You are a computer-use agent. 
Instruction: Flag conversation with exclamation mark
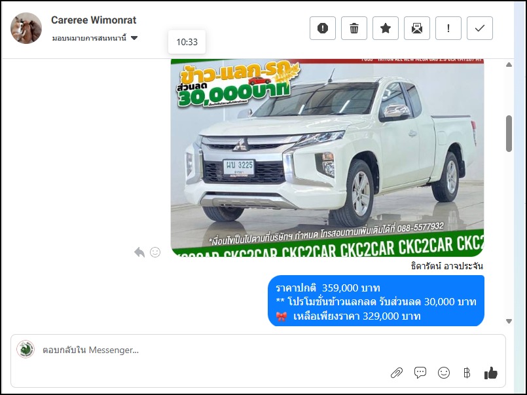coord(448,28)
